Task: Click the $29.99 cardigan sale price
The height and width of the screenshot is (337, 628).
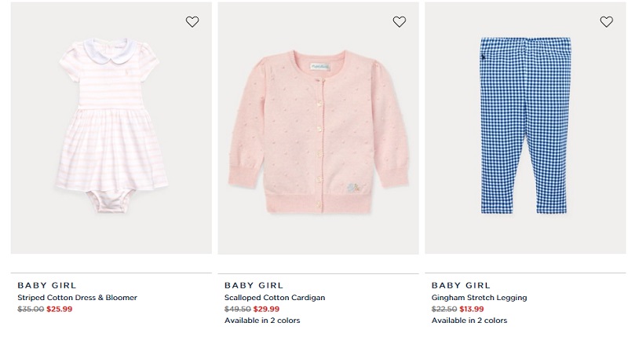Action: click(266, 309)
